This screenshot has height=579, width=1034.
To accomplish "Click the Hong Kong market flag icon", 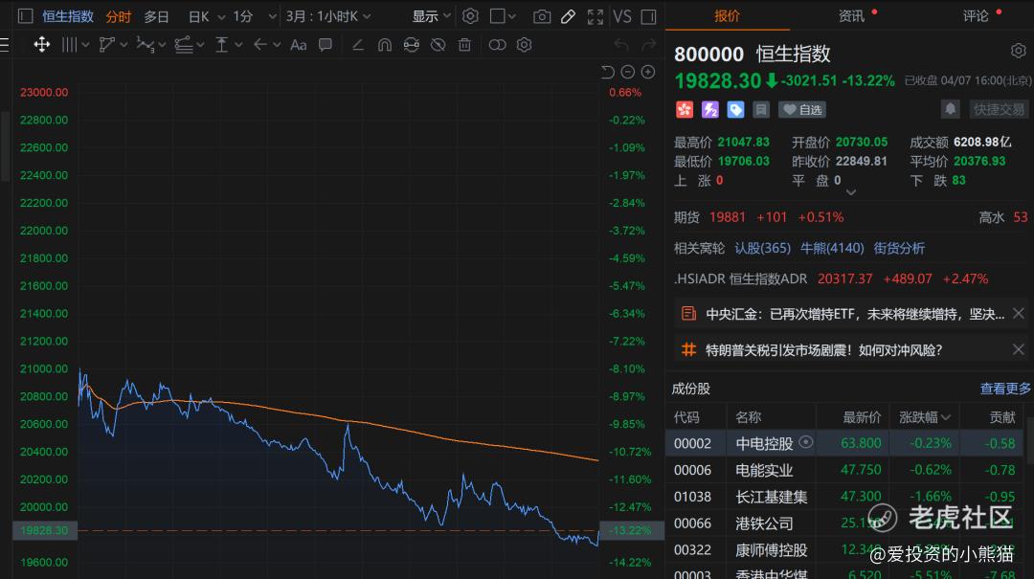I will [x=685, y=109].
